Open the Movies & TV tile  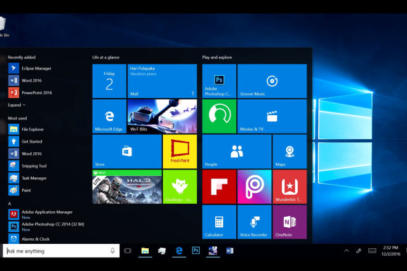272,116
